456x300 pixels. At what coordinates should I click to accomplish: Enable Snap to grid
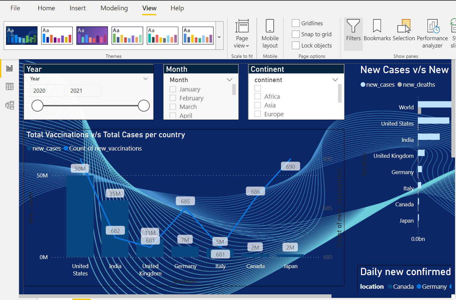[296, 34]
